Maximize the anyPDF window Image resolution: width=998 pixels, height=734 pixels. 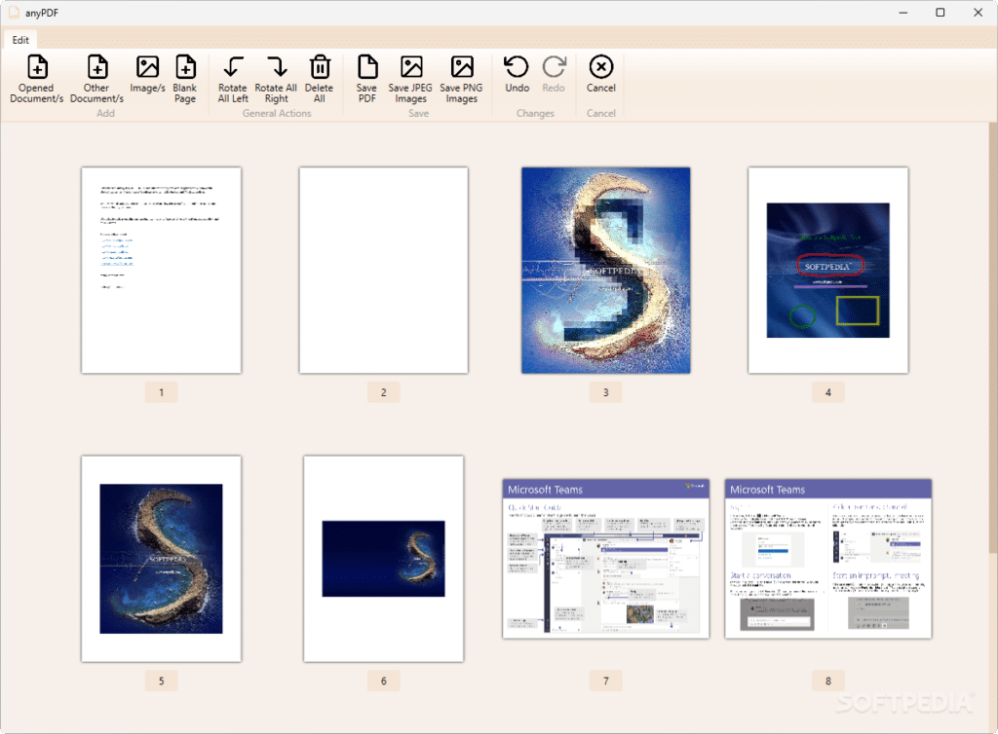tap(940, 13)
